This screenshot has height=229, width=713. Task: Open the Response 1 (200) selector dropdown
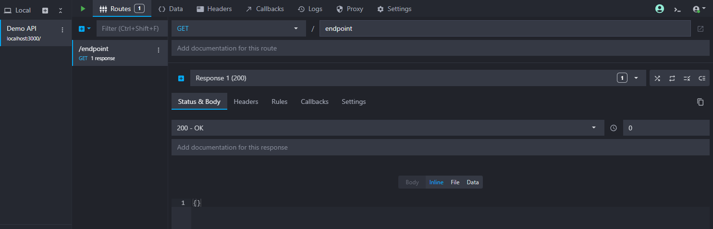coord(636,78)
